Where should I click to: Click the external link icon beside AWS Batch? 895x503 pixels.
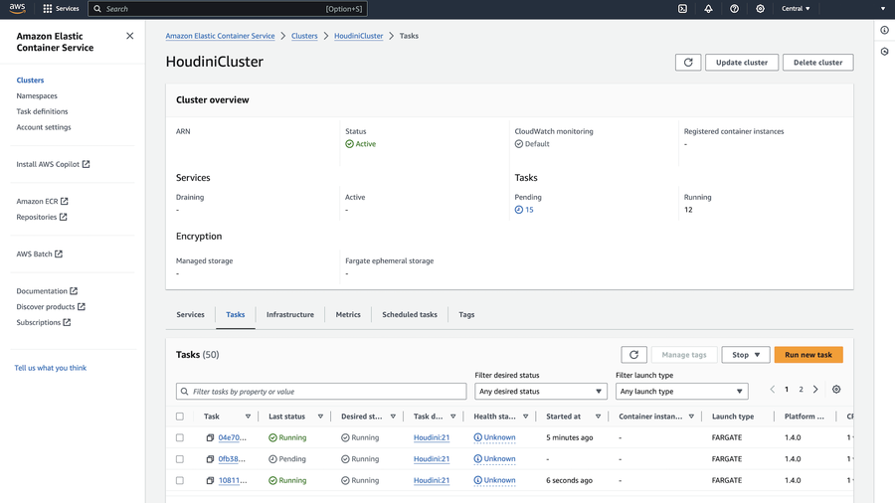pyautogui.click(x=59, y=253)
